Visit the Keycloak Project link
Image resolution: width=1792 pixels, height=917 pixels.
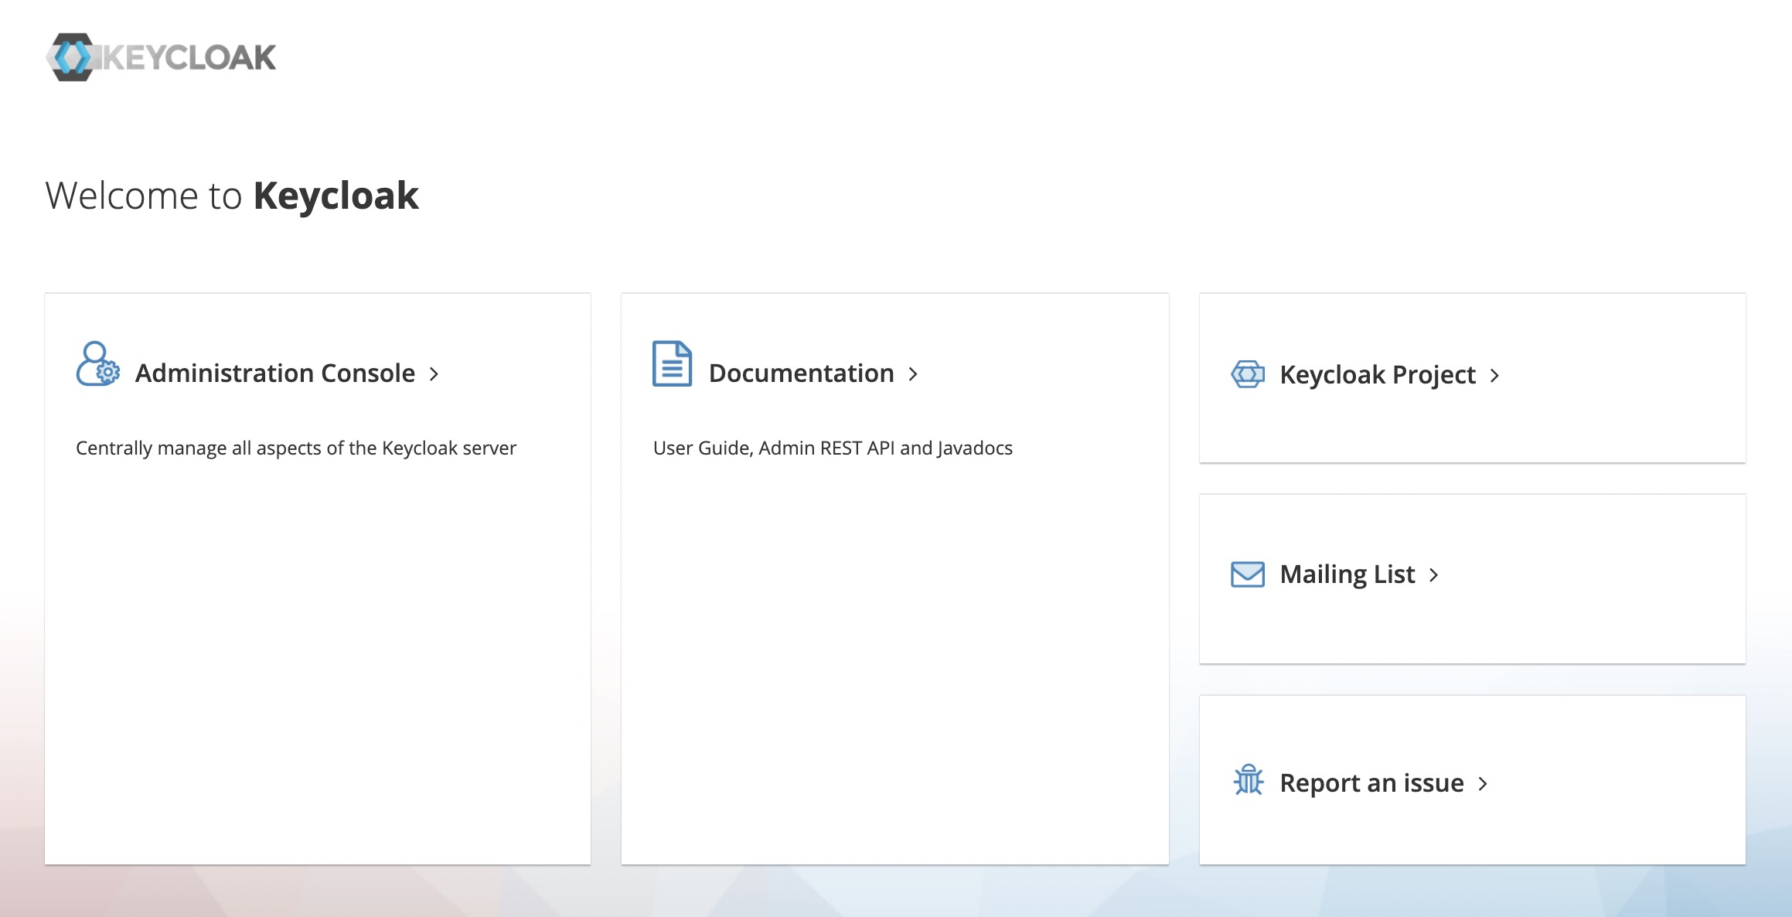point(1378,375)
